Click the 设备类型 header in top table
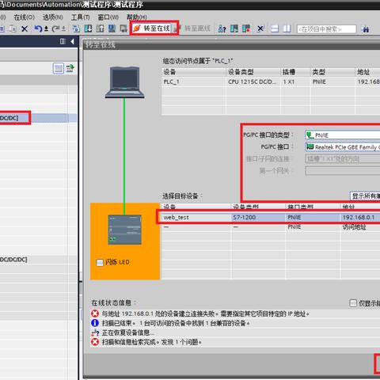The height and width of the screenshot is (380, 380). (x=253, y=72)
